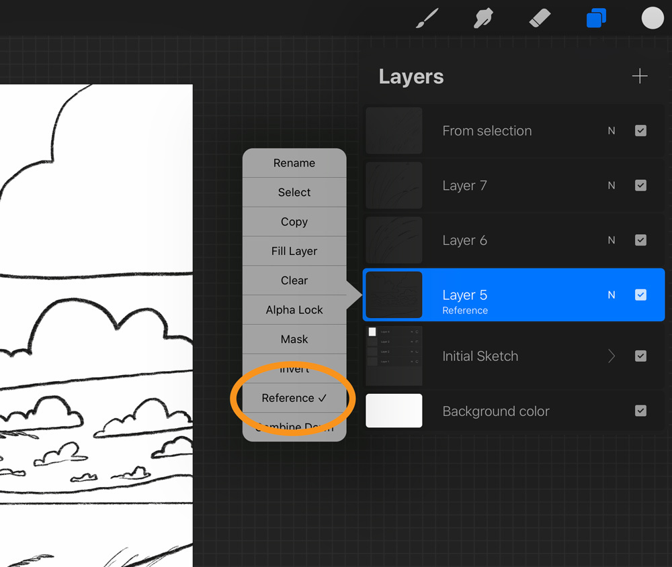Screen dimensions: 672x567
Task: Open blend mode N for From selection
Action: click(x=612, y=131)
